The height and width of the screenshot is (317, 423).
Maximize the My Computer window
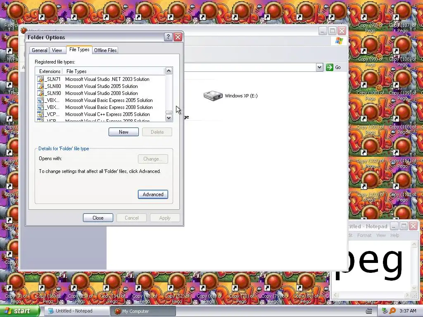pos(332,31)
